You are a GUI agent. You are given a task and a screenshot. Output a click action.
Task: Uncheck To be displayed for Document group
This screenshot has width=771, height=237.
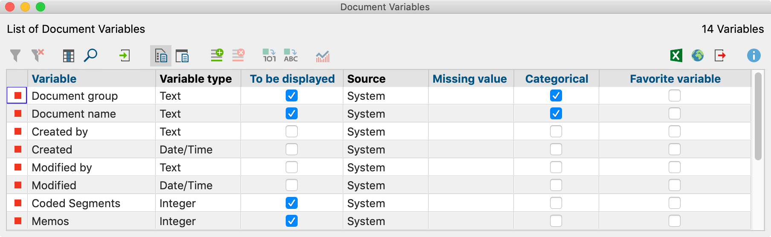(x=292, y=95)
